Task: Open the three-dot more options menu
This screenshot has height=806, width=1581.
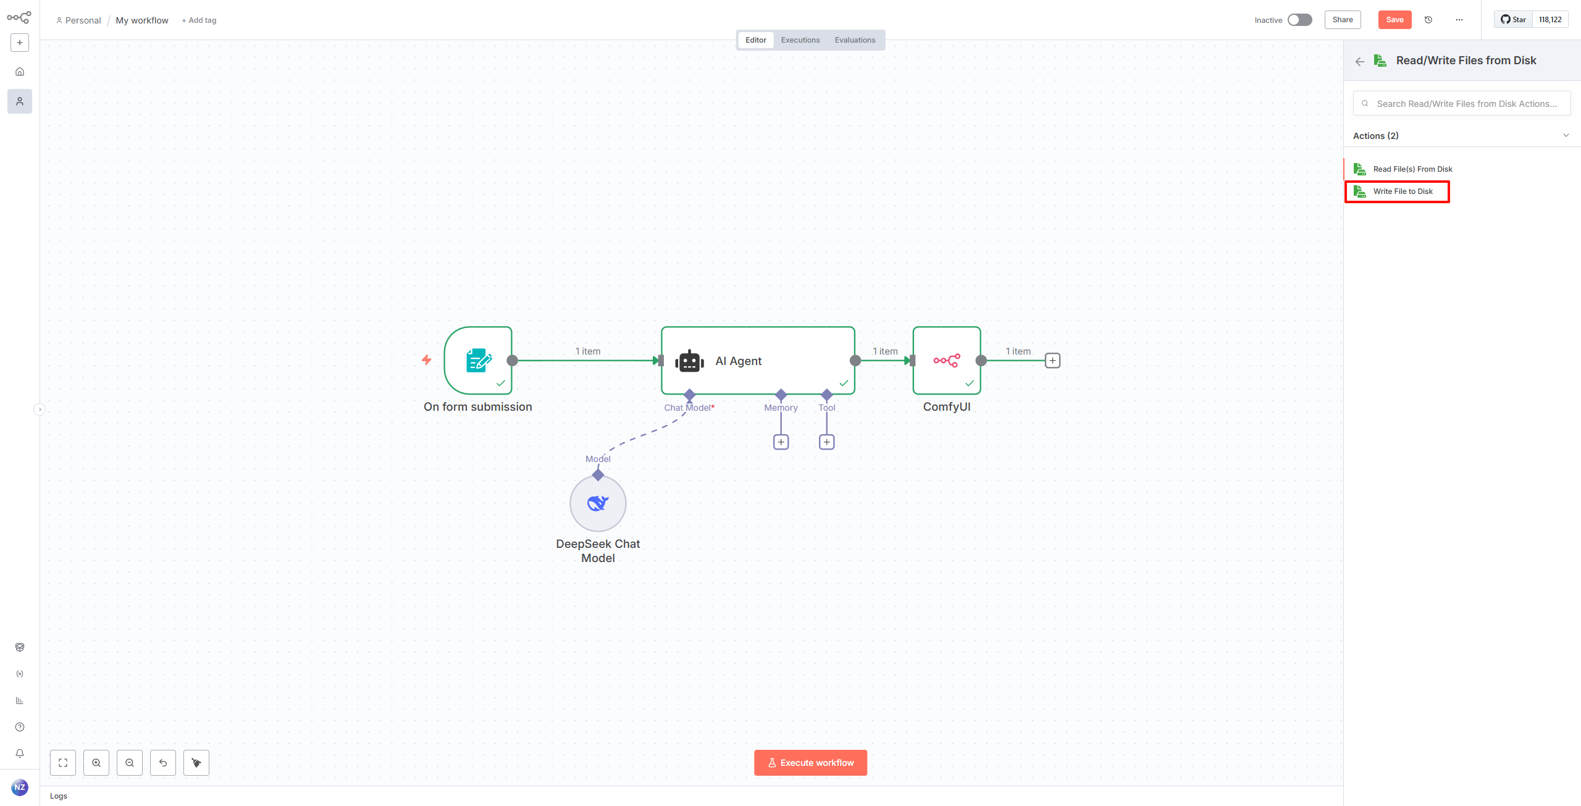Action: click(1459, 20)
